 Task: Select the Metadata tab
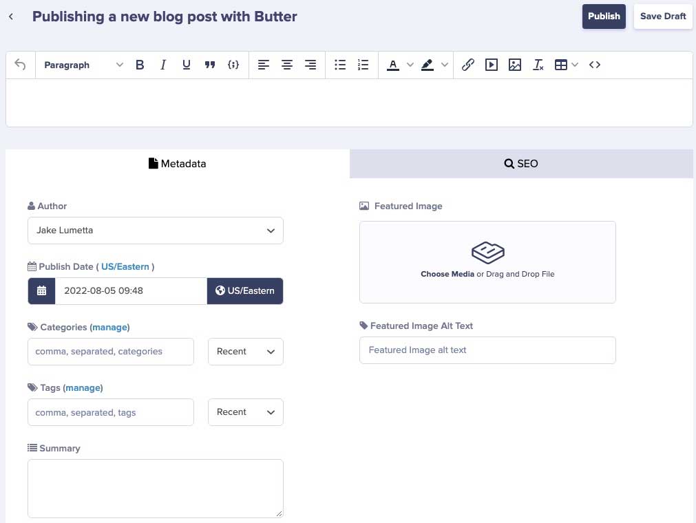[178, 164]
